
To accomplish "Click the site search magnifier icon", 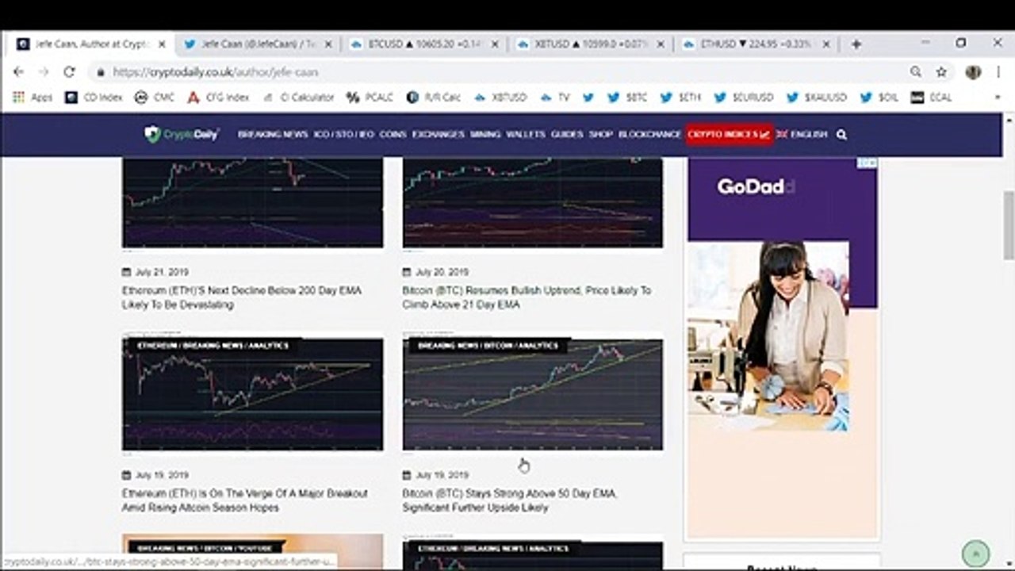I will coord(841,135).
